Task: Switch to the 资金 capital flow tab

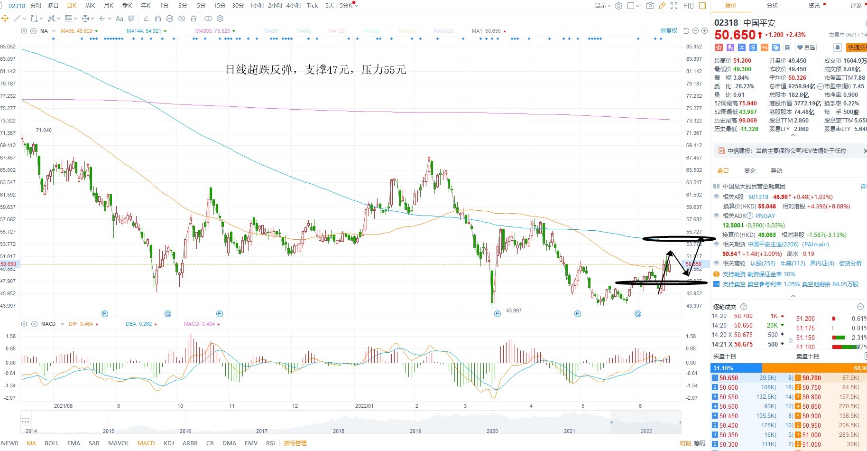Action: [x=750, y=171]
